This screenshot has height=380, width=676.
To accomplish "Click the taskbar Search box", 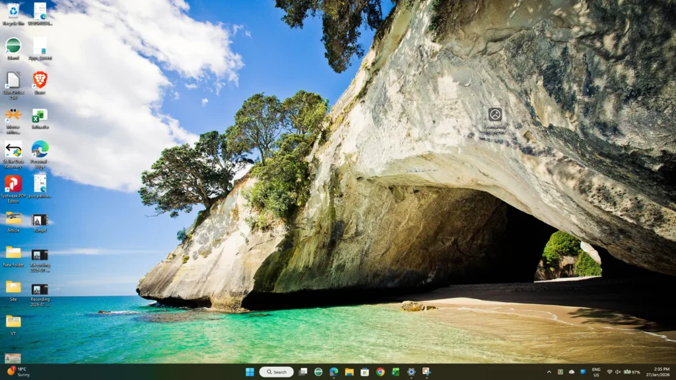I will (276, 372).
